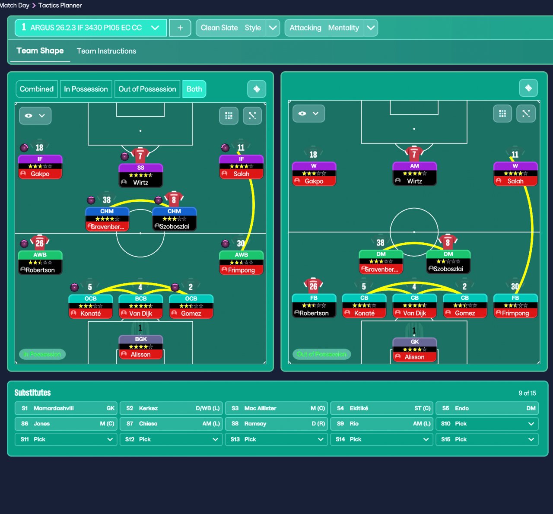Open the eye view dropdown on in-possession pitch
This screenshot has width=553, height=514.
point(35,116)
